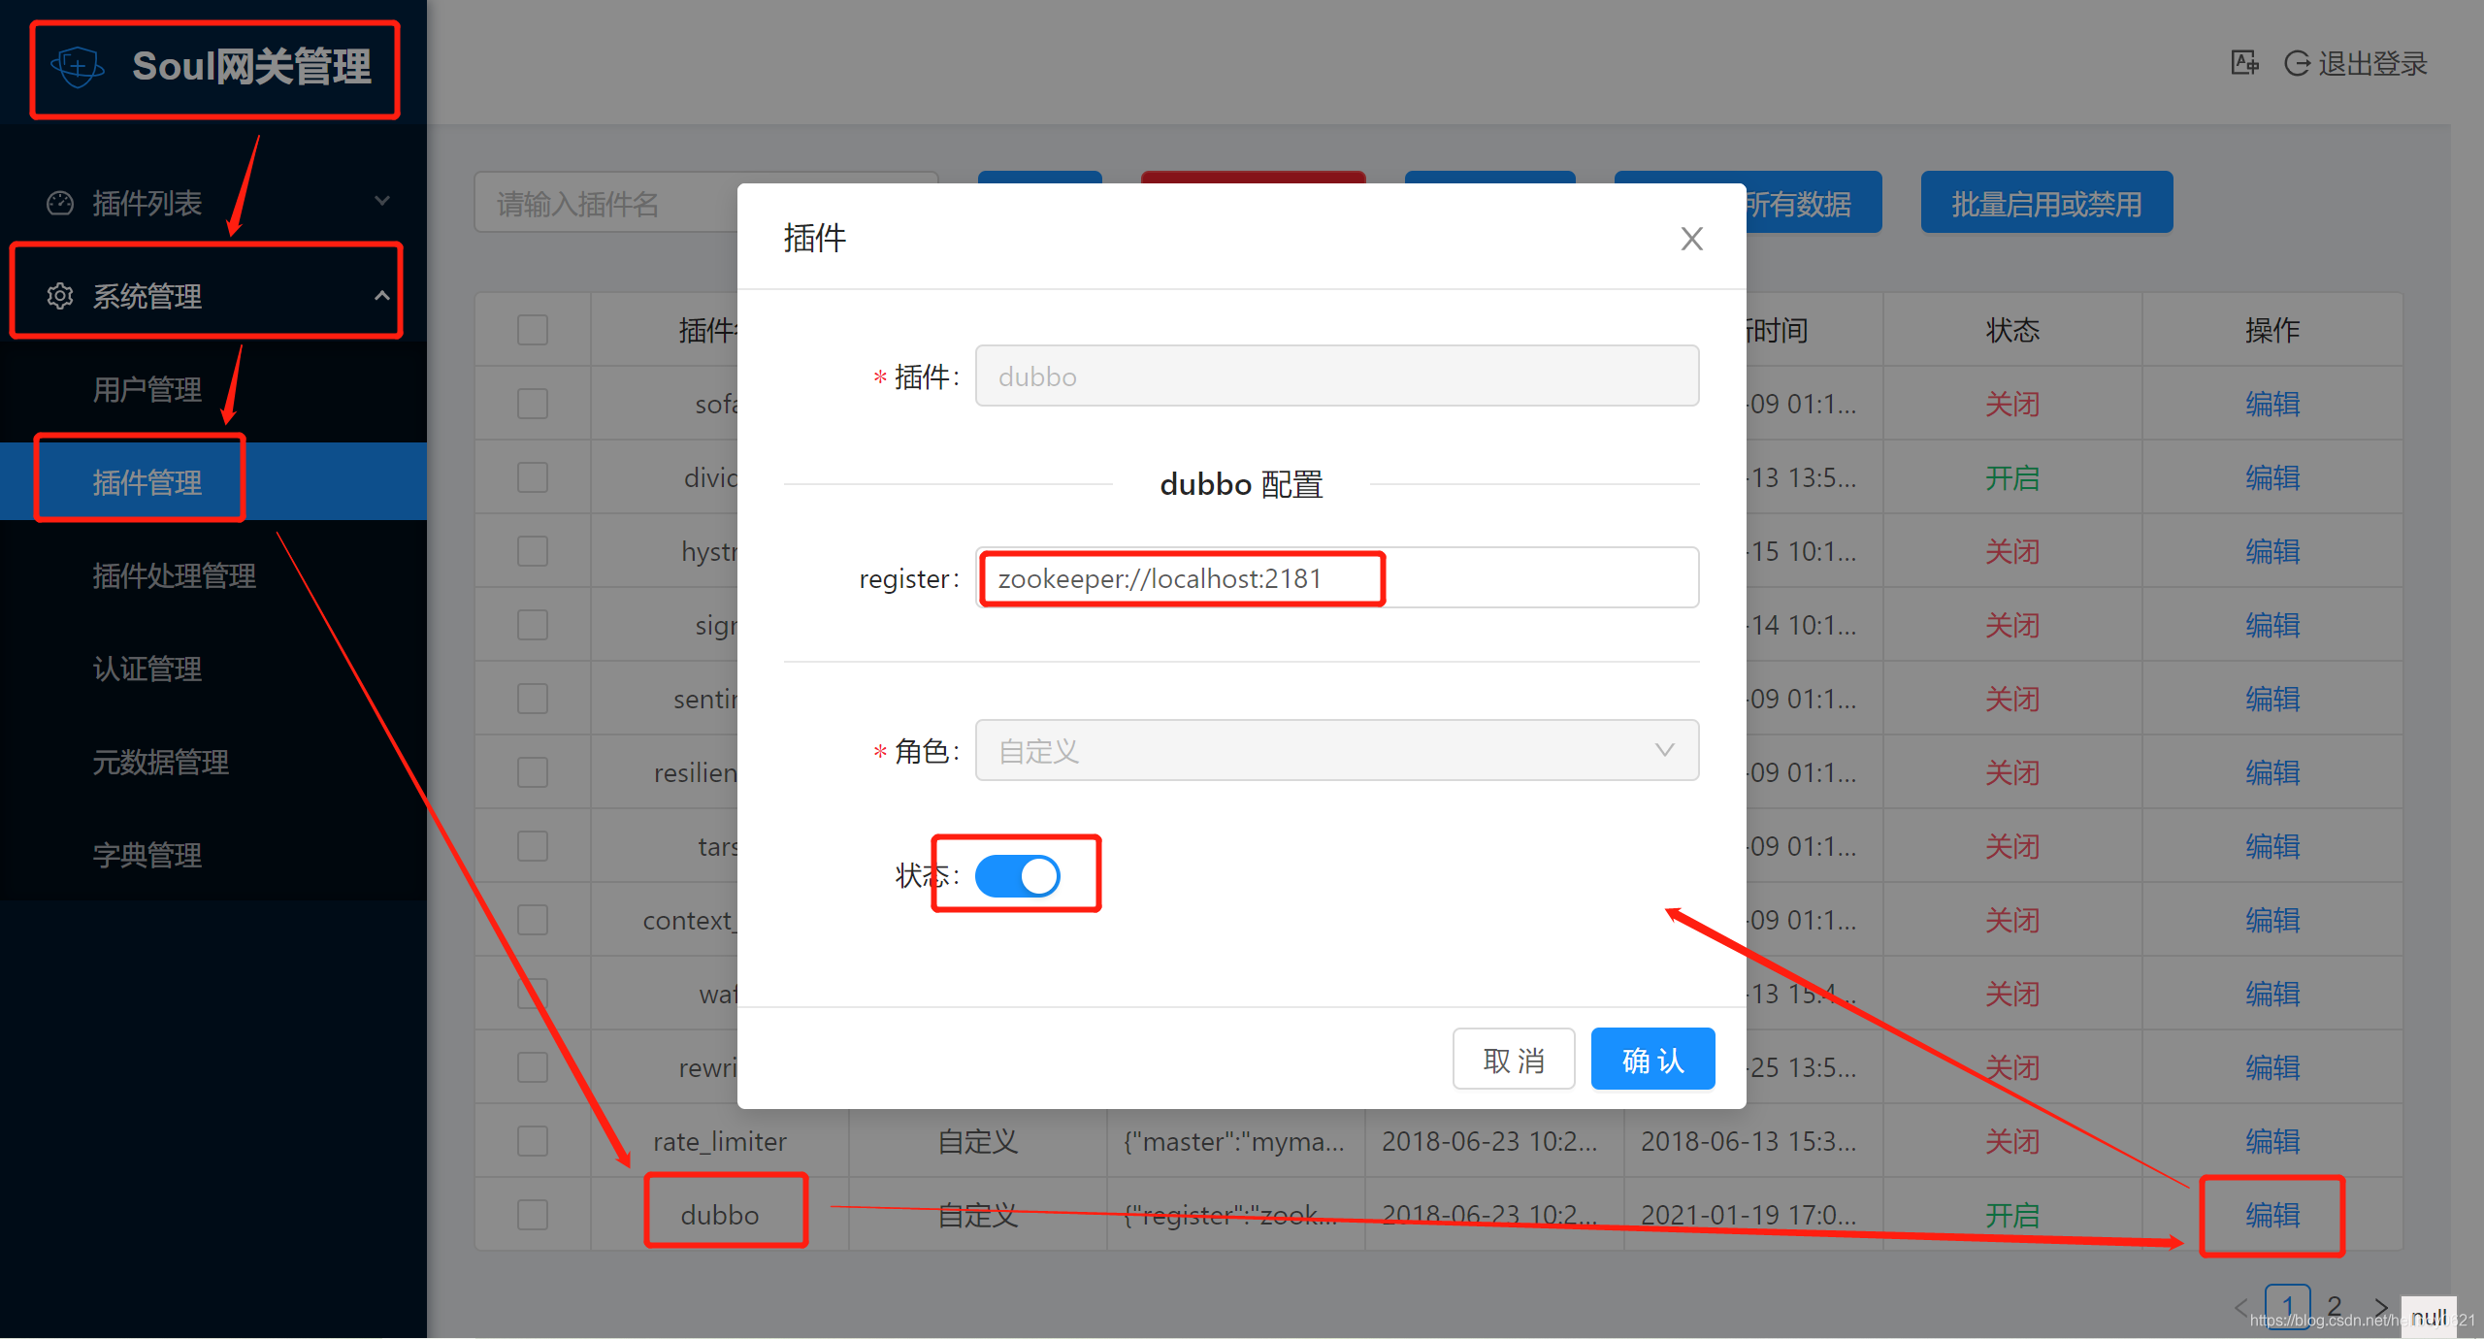Open the role dropdown selector
This screenshot has width=2484, height=1339.
click(1336, 750)
